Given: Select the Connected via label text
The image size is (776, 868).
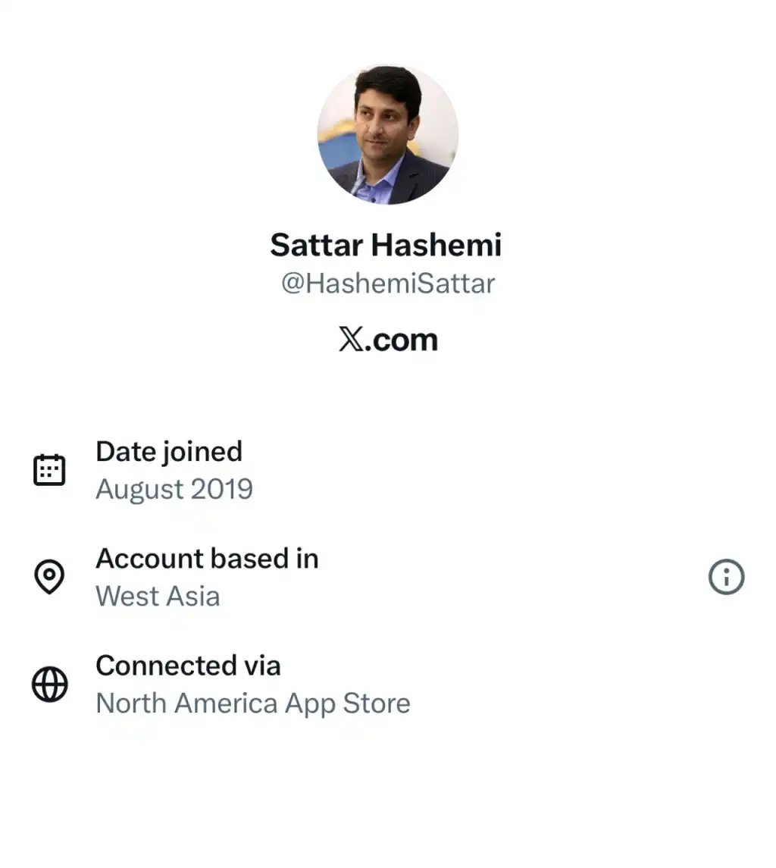Looking at the screenshot, I should (188, 666).
